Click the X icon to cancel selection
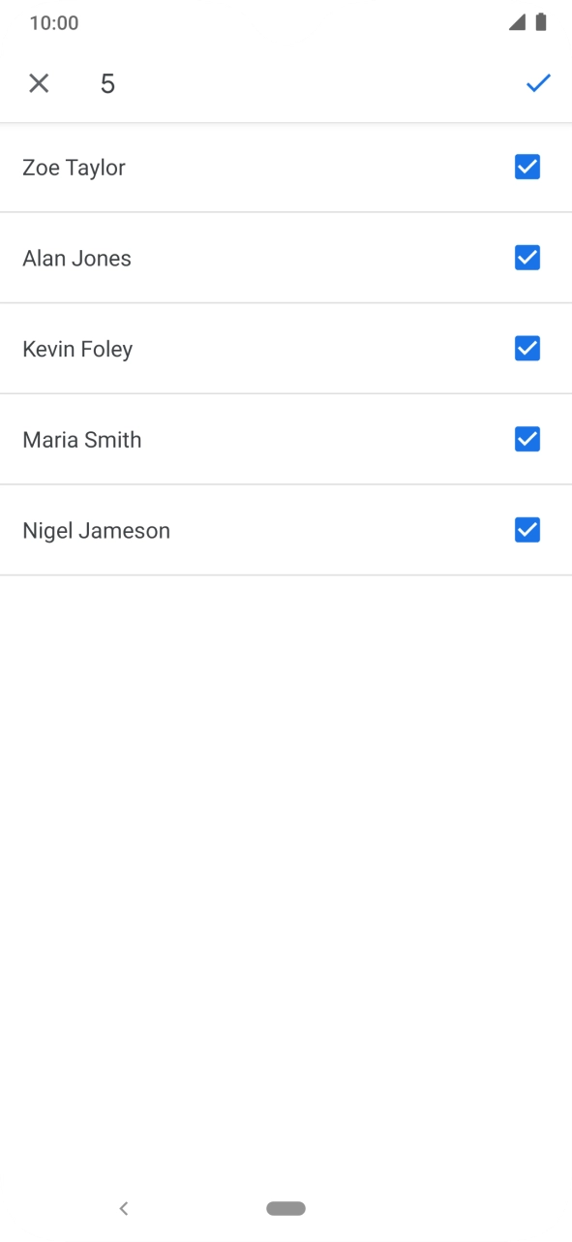Screen dimensions: 572x1242 39,83
